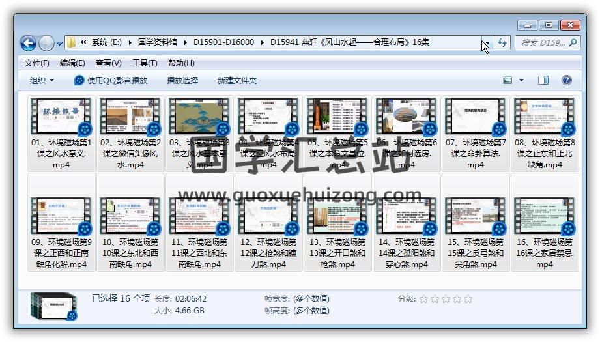This screenshot has height=342, width=600.
Task: Set the rating to the fifth star
Action: (468, 299)
